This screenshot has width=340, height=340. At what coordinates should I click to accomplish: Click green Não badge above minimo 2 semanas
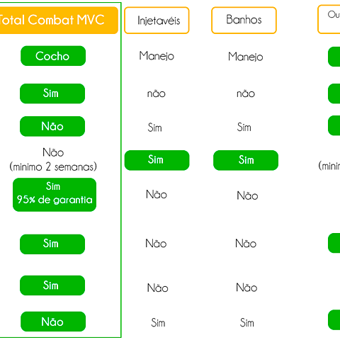pos(52,126)
